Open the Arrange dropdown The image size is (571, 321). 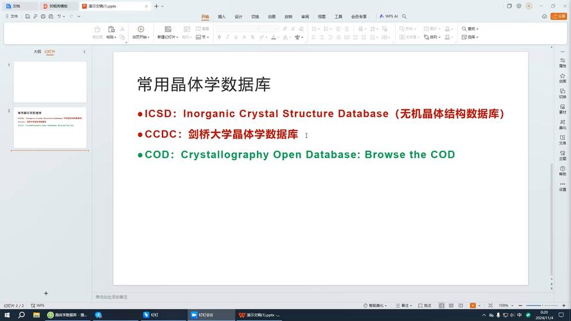432,37
